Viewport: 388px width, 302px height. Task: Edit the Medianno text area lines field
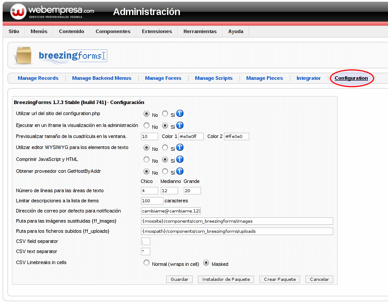coord(169,190)
